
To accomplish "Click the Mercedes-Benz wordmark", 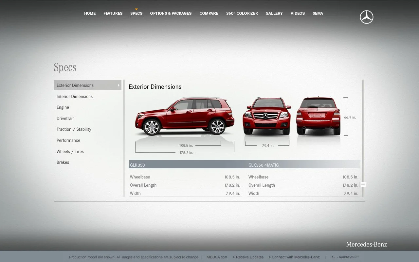I will 367,245.
